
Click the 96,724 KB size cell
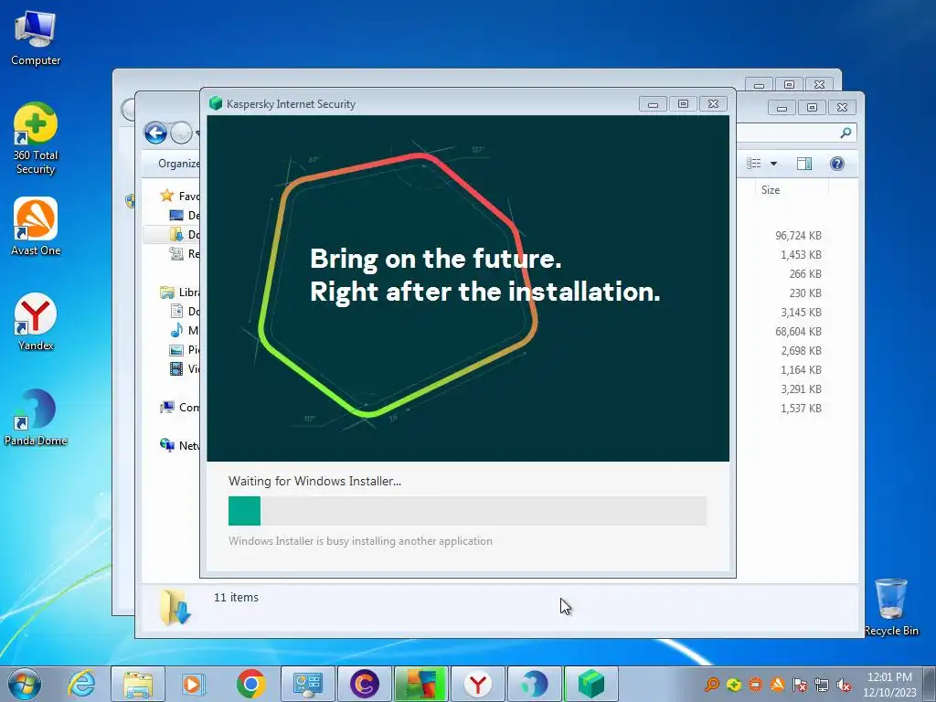(x=798, y=236)
